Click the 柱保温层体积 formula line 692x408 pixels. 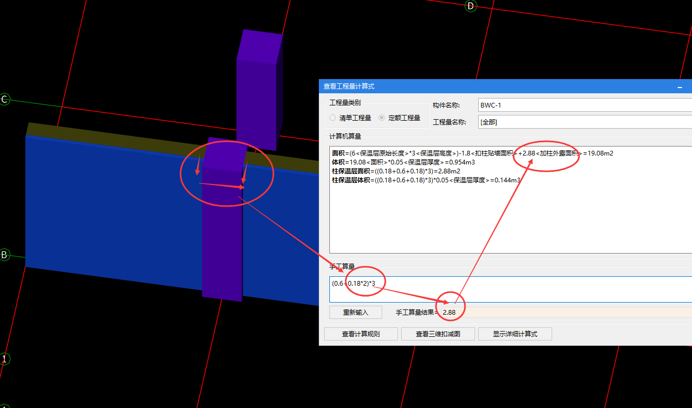(426, 180)
